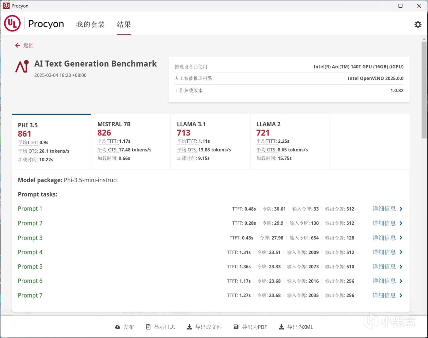Click the AI benchmark icon

[x=22, y=67]
